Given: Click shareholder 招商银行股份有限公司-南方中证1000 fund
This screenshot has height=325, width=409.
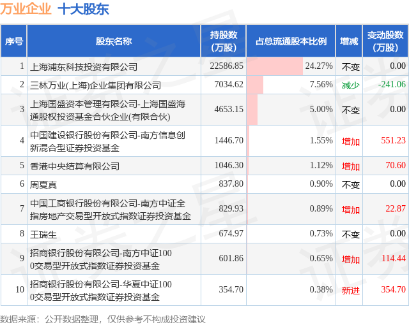Looking at the screenshot, I should pyautogui.click(x=101, y=259).
